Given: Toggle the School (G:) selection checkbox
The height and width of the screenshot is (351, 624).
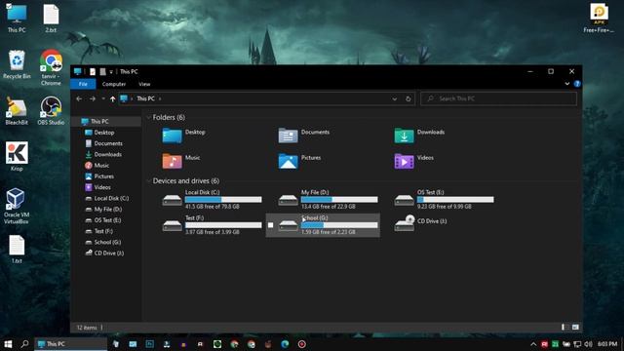Looking at the screenshot, I should (271, 225).
